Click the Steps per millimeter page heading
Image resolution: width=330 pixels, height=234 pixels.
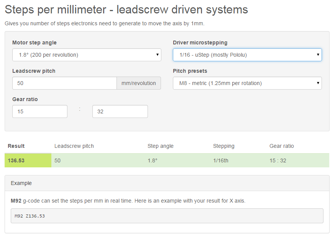point(126,10)
